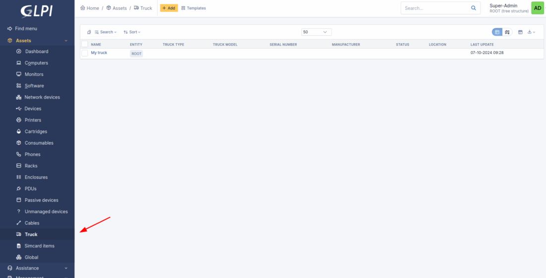Expand the Assistance menu section
546x278 pixels.
66,268
